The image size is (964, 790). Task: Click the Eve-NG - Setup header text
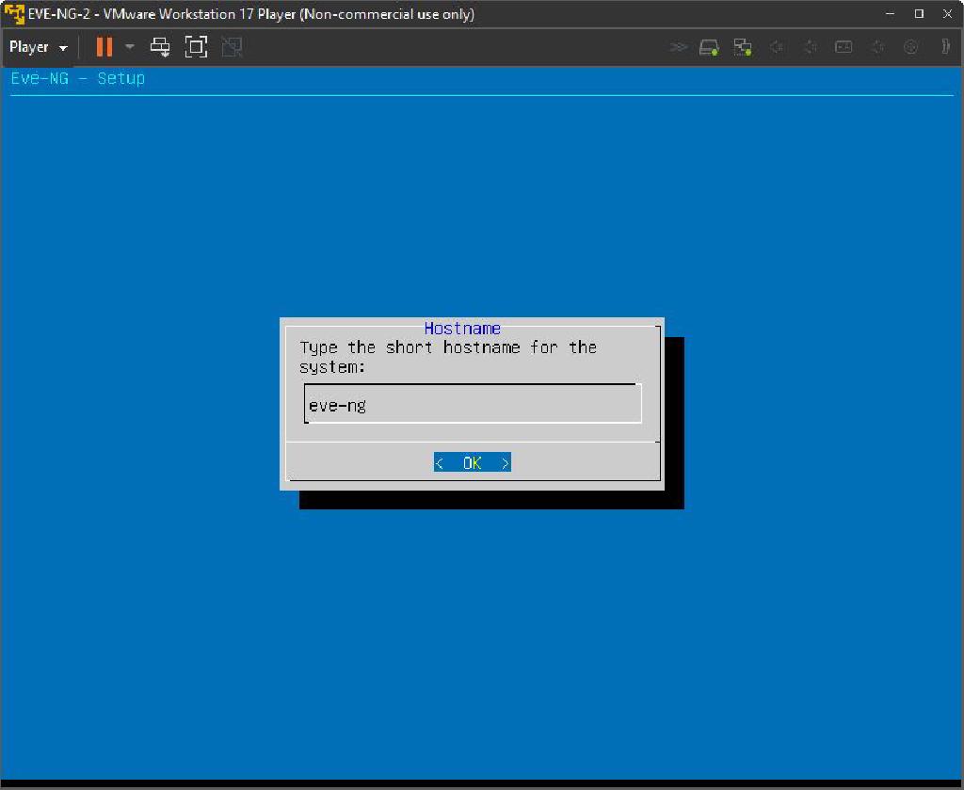click(x=78, y=79)
